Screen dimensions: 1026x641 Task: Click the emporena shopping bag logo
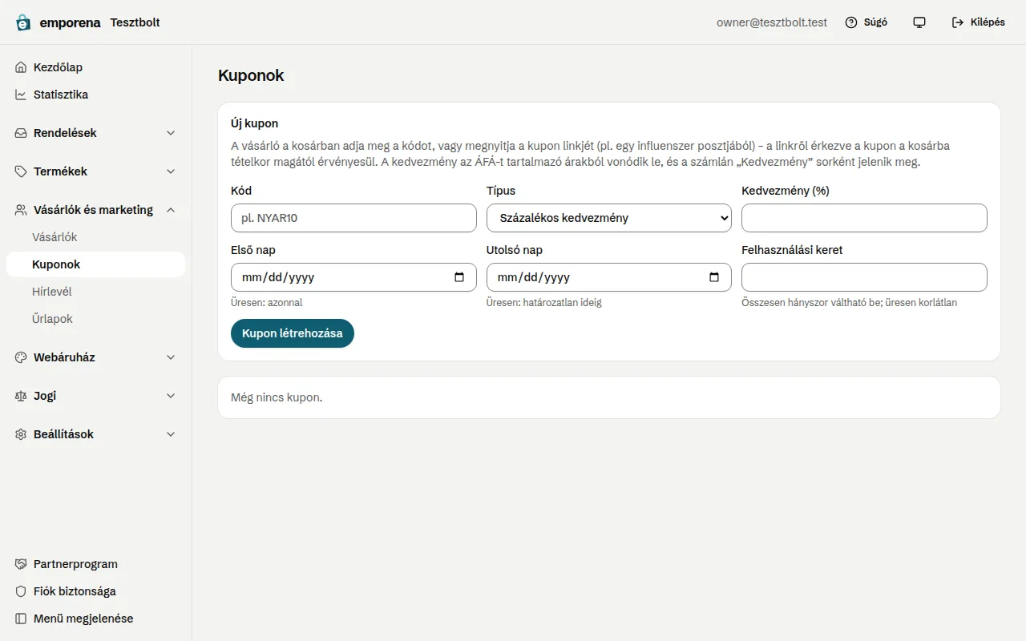click(23, 22)
